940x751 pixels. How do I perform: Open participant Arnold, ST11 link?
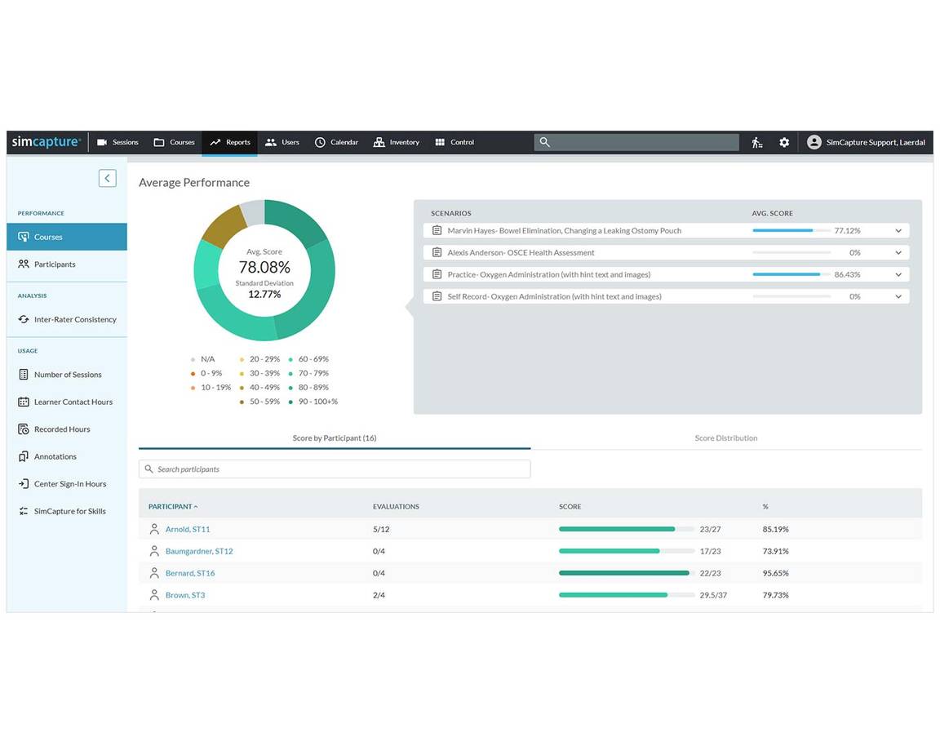(187, 529)
